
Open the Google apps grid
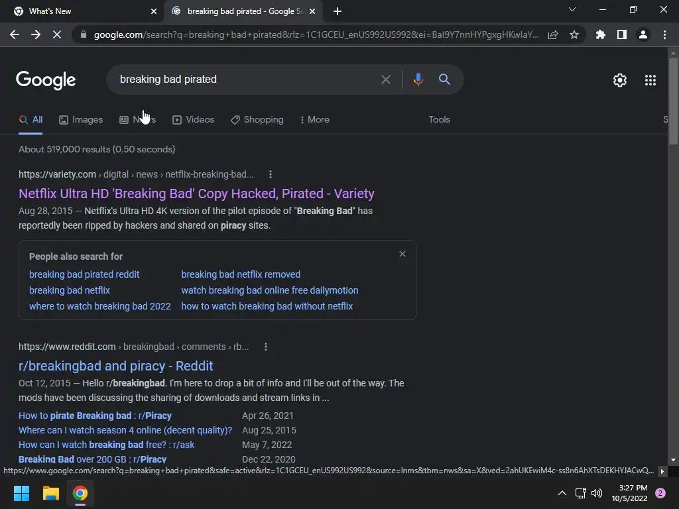(650, 80)
